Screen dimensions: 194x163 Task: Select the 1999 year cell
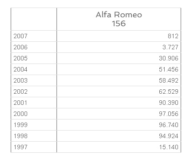tap(34, 125)
